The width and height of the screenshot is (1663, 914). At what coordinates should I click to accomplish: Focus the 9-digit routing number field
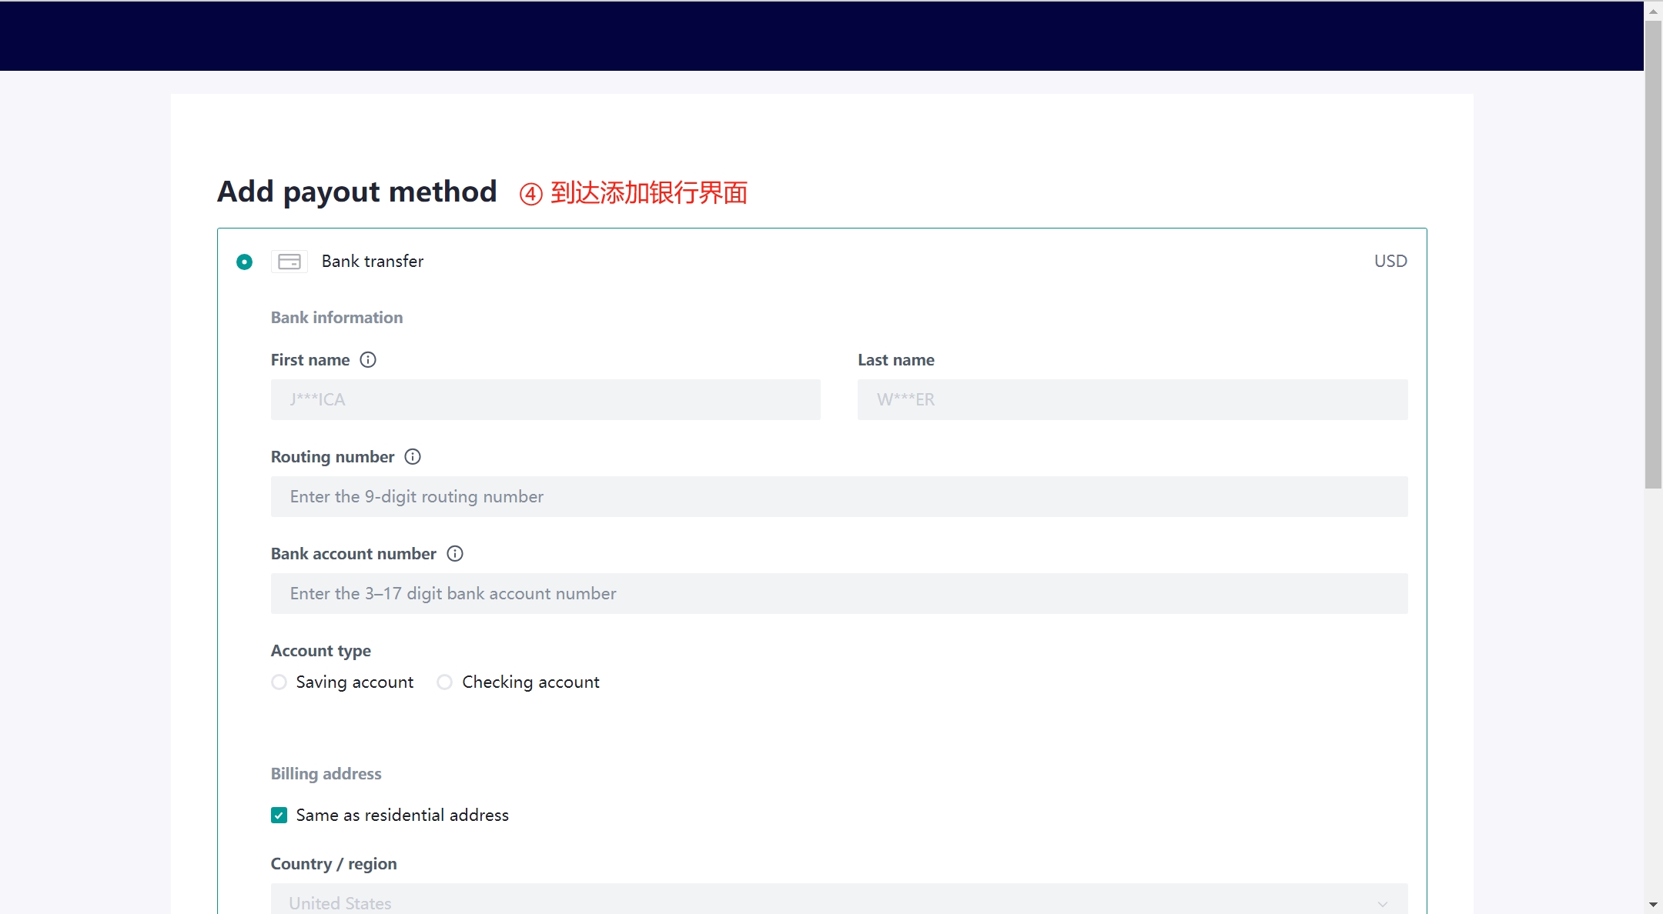pyautogui.click(x=839, y=496)
